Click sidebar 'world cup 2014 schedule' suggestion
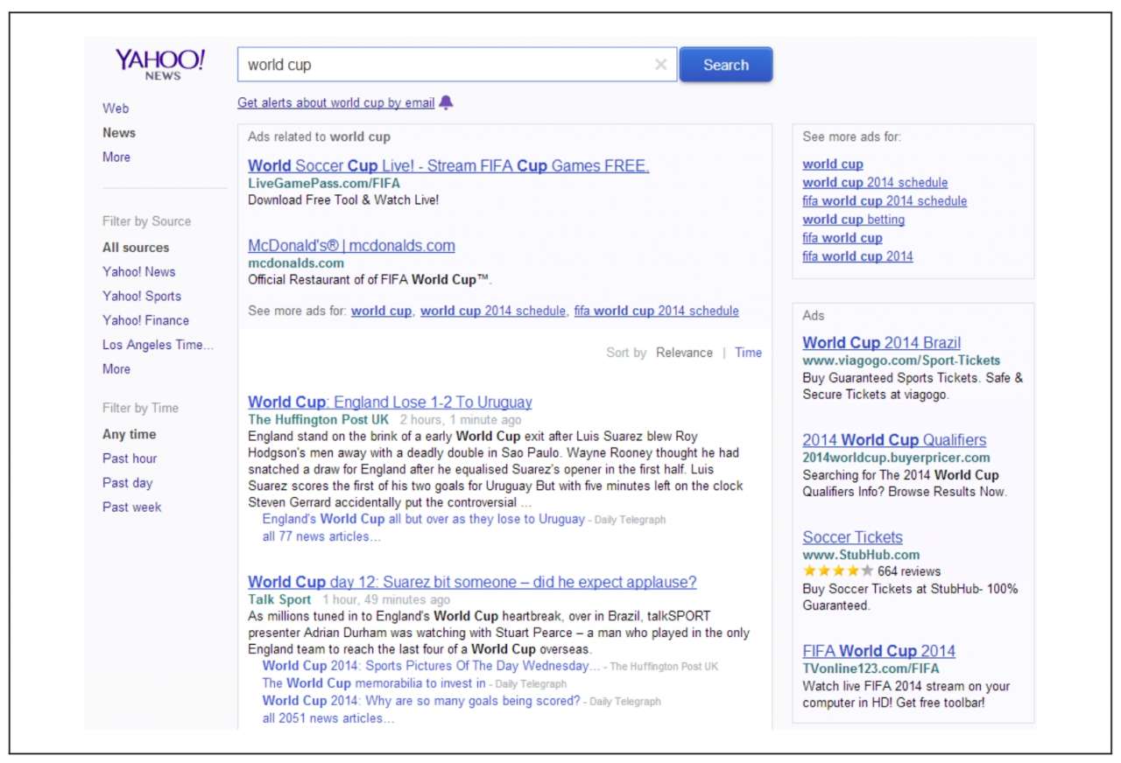 pyautogui.click(x=875, y=182)
